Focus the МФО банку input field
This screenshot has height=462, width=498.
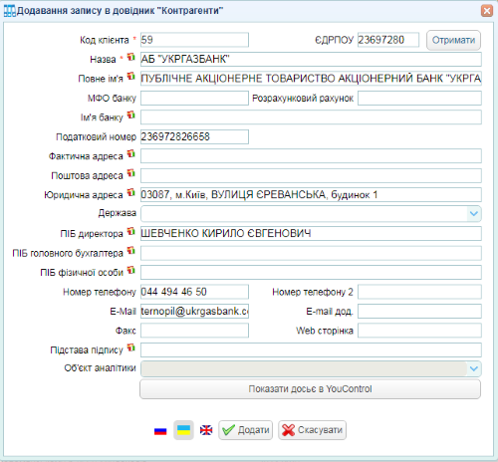[194, 99]
